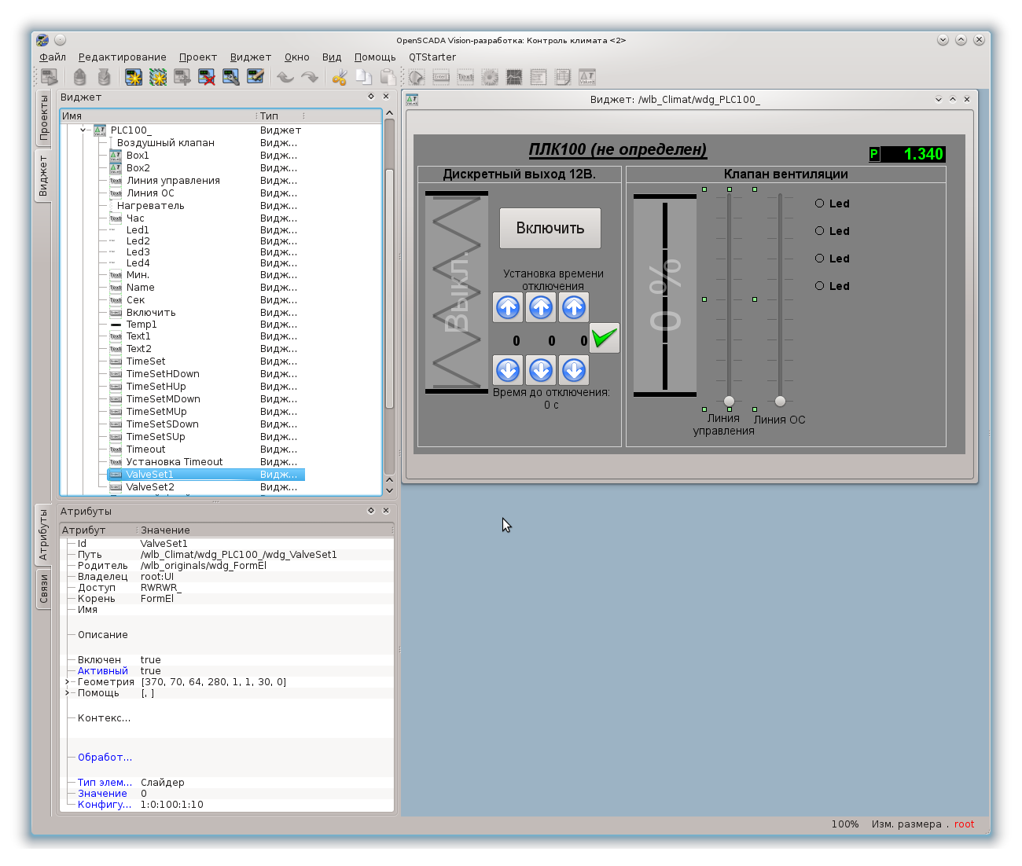This screenshot has width=1022, height=866.
Task: Click the Paste icon in toolbar
Action: point(388,77)
